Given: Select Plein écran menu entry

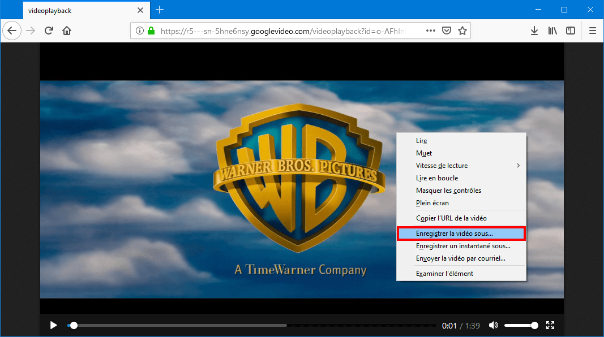Looking at the screenshot, I should pos(461,203).
